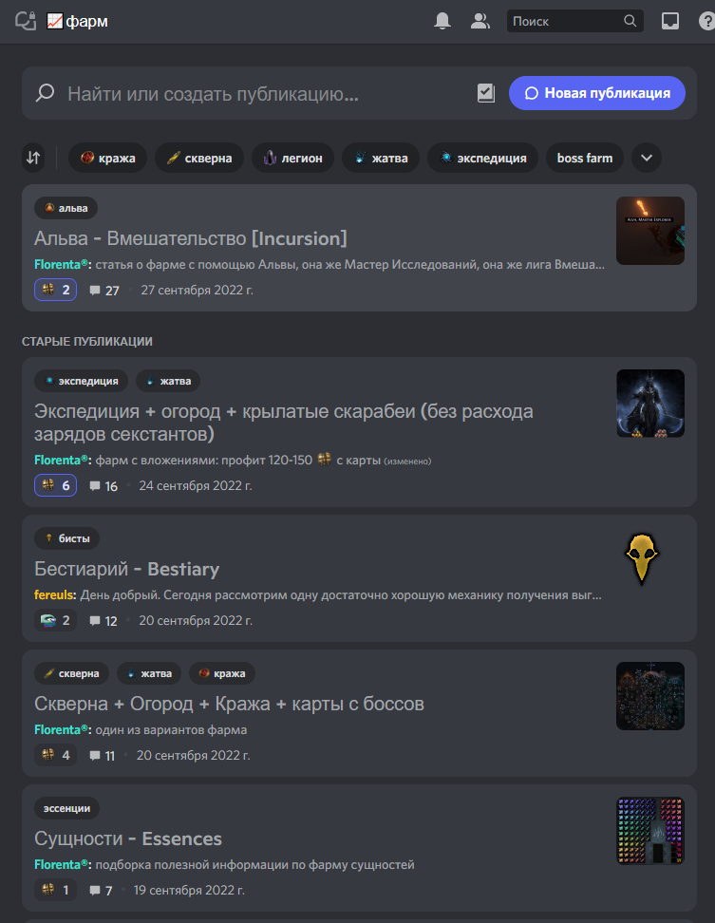Toggle the reaction with 2 on Альва post
Image resolution: width=715 pixels, height=923 pixels.
pyautogui.click(x=55, y=290)
